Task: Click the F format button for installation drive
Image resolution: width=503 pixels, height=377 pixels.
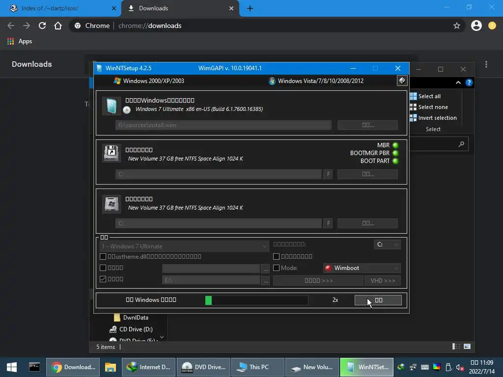Action: 328,223
